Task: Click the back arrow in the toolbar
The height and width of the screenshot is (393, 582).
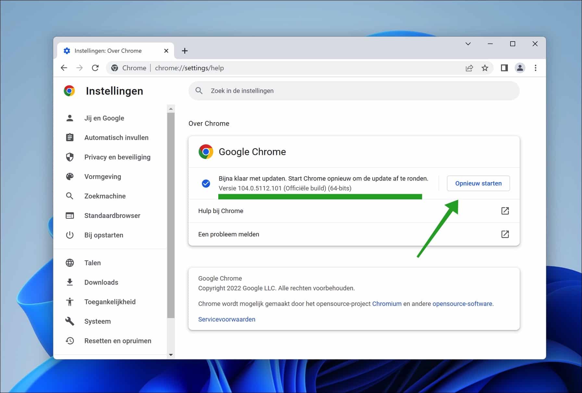Action: [x=64, y=68]
